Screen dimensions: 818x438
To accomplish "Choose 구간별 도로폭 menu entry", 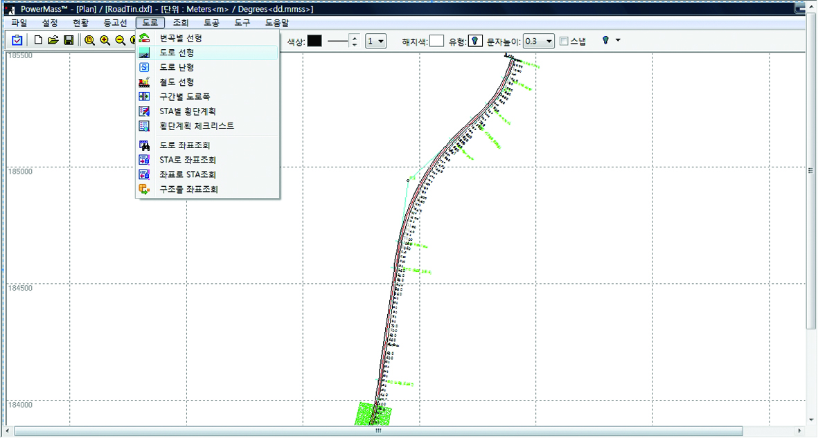I will (184, 97).
